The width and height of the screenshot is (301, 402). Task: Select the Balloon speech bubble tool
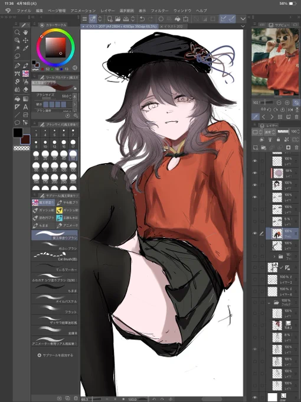[17, 122]
